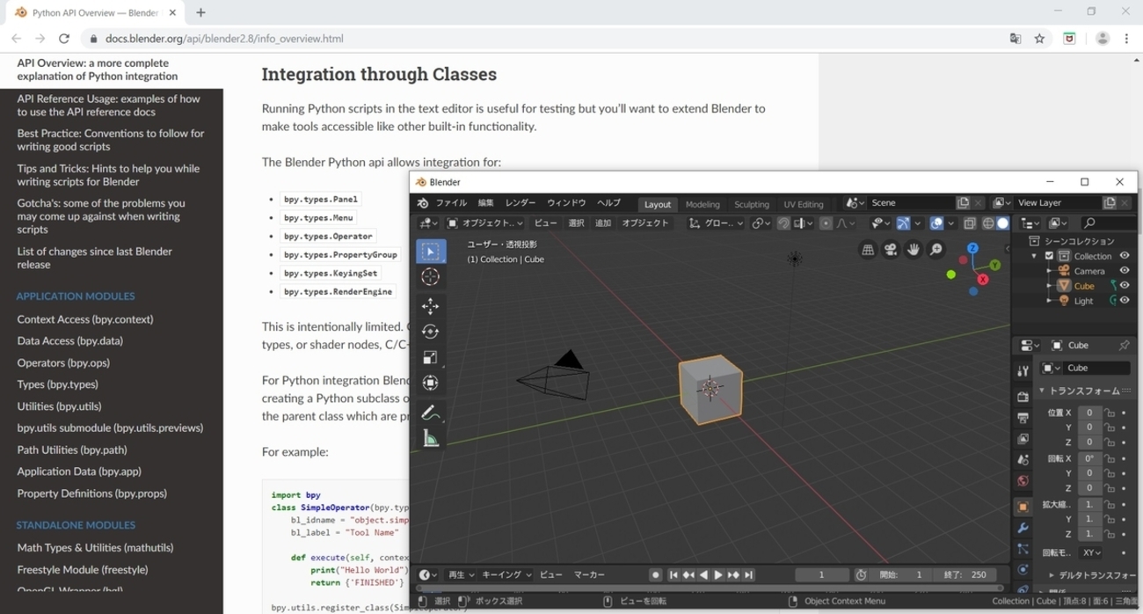Open the Particles properties tab icon

(1023, 549)
